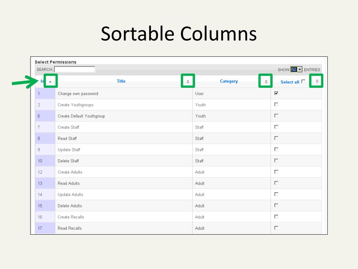Select the Delete Staff title cell
The image size is (358, 269).
coord(124,161)
